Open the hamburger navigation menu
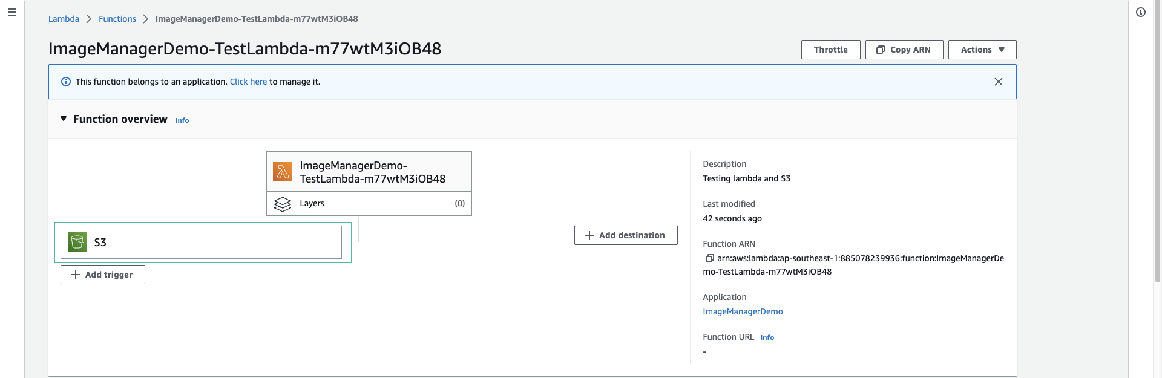Viewport: 1162px width, 378px height. 12,12
